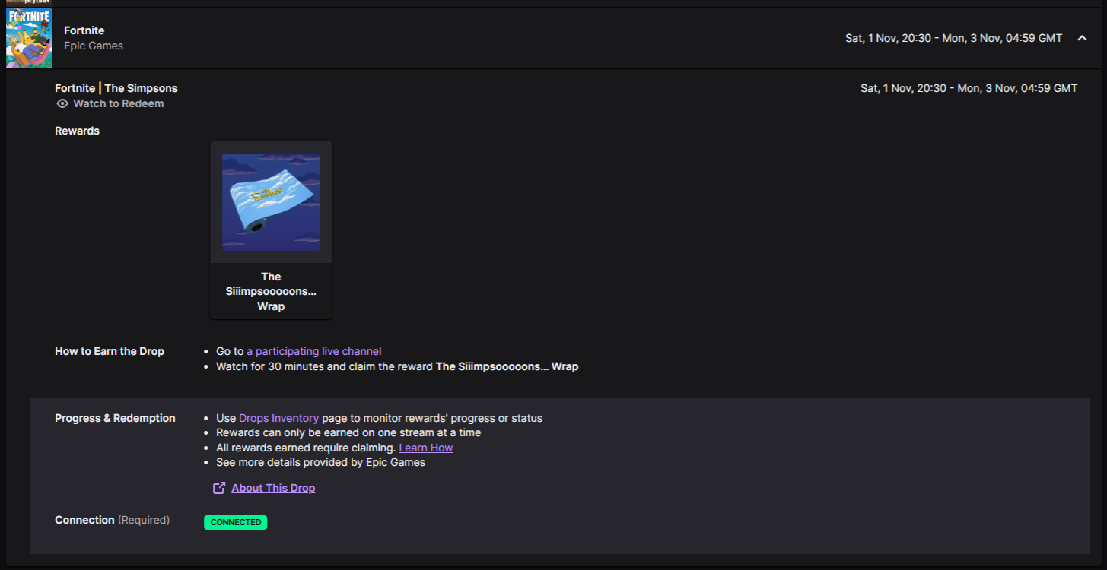
Task: Click 'Rewards can only be earned on one stream' text
Action: 348,432
